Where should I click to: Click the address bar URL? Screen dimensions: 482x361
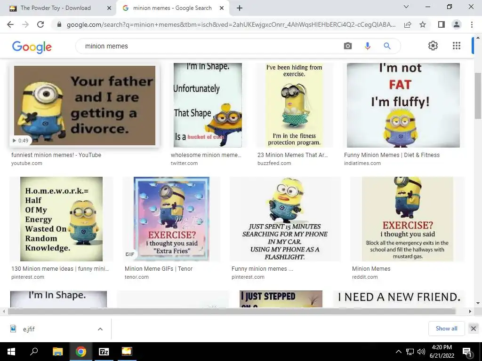[x=231, y=24]
